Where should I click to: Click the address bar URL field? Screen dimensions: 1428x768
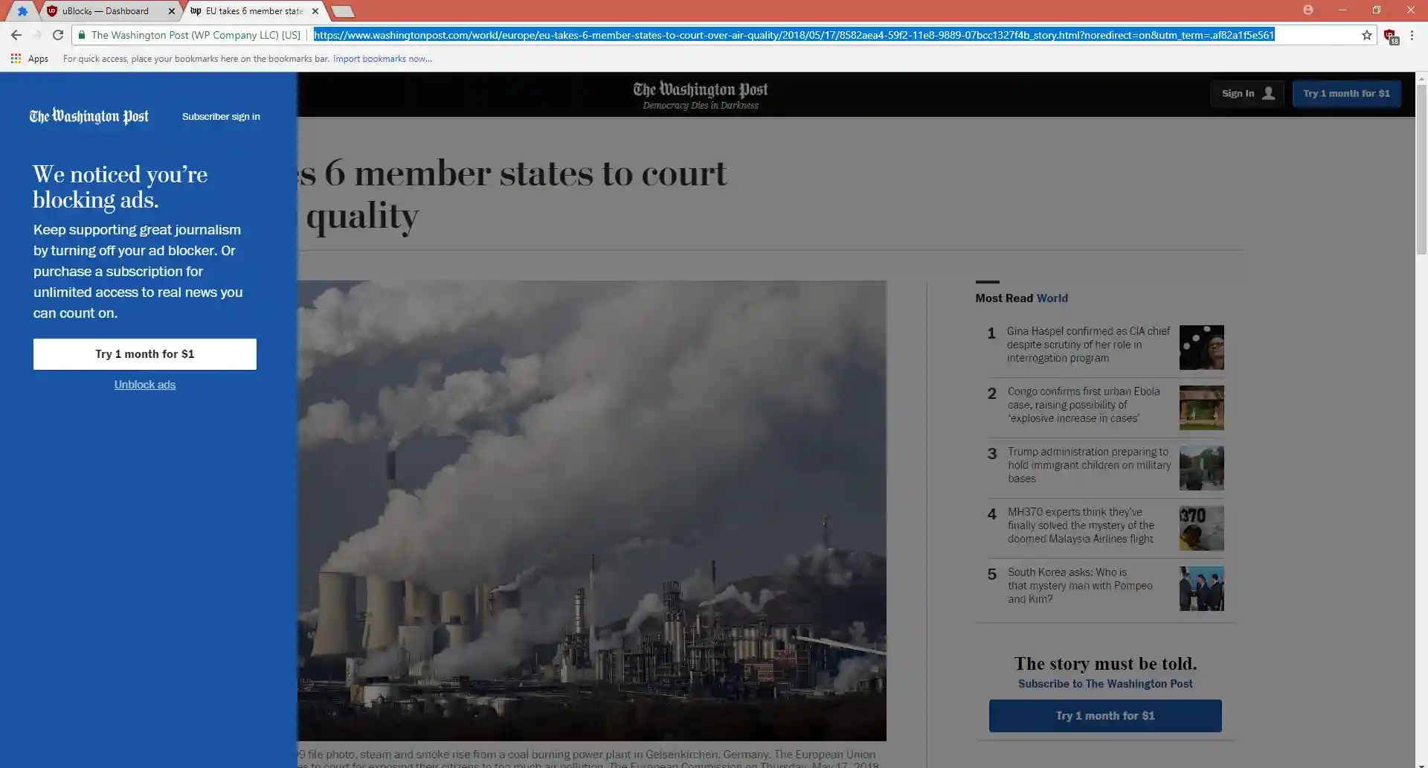click(794, 35)
